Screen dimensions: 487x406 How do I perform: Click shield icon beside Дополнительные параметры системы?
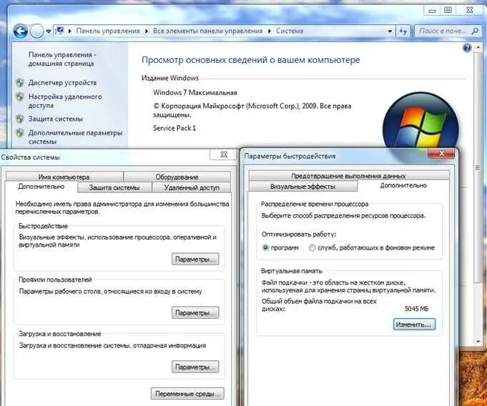click(x=20, y=133)
